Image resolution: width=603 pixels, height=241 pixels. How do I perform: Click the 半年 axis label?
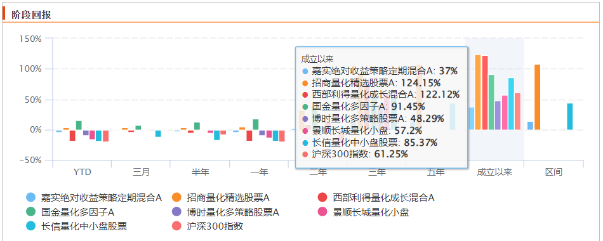coord(200,173)
